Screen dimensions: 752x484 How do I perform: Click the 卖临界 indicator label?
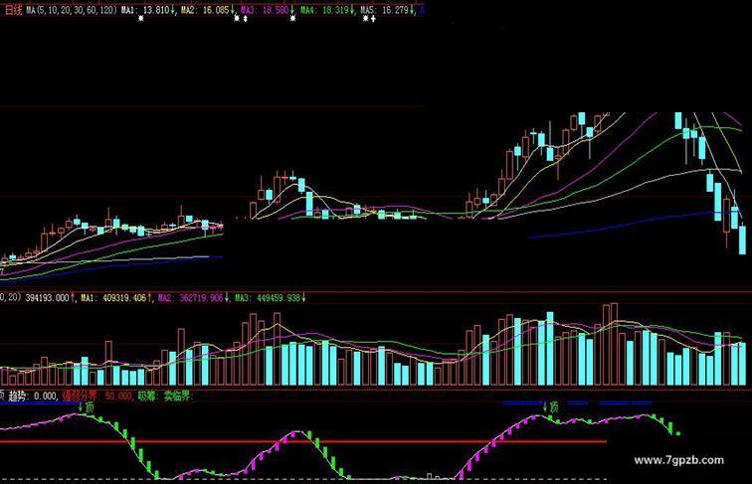pos(177,397)
